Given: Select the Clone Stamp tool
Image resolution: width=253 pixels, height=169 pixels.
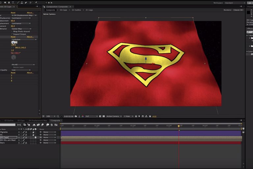Looking at the screenshot, I should (x=22, y=3).
